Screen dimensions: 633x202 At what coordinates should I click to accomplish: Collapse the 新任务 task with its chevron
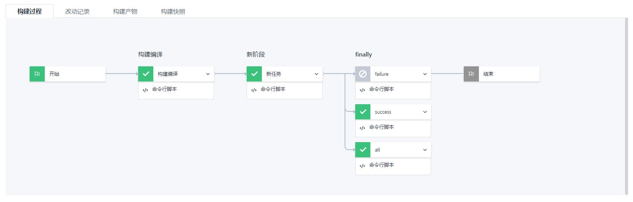tap(316, 74)
